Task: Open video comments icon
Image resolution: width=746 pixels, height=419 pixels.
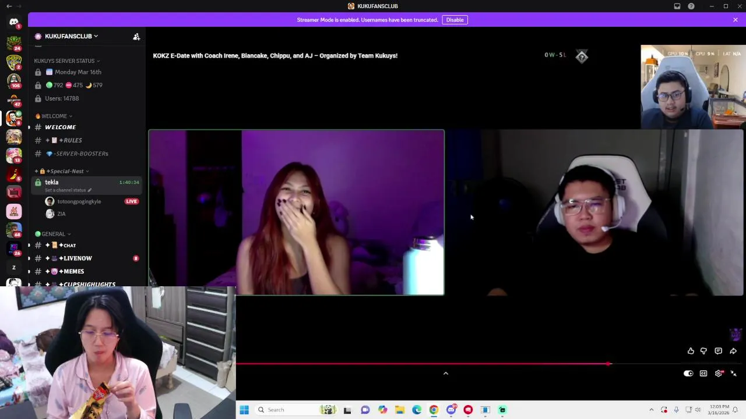Action: [x=718, y=351]
